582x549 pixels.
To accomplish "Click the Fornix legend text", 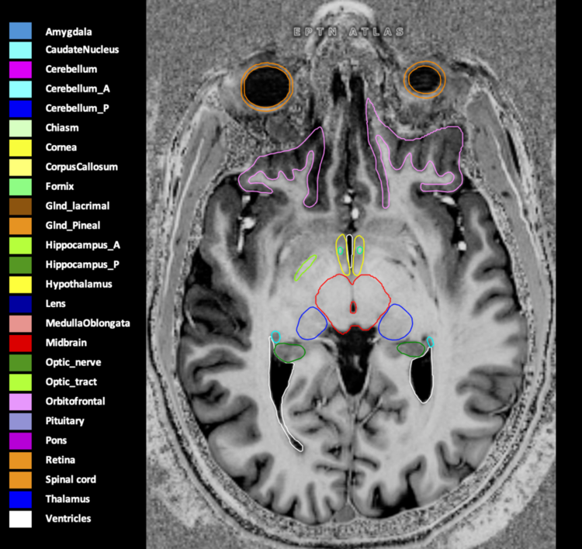I will 60,187.
